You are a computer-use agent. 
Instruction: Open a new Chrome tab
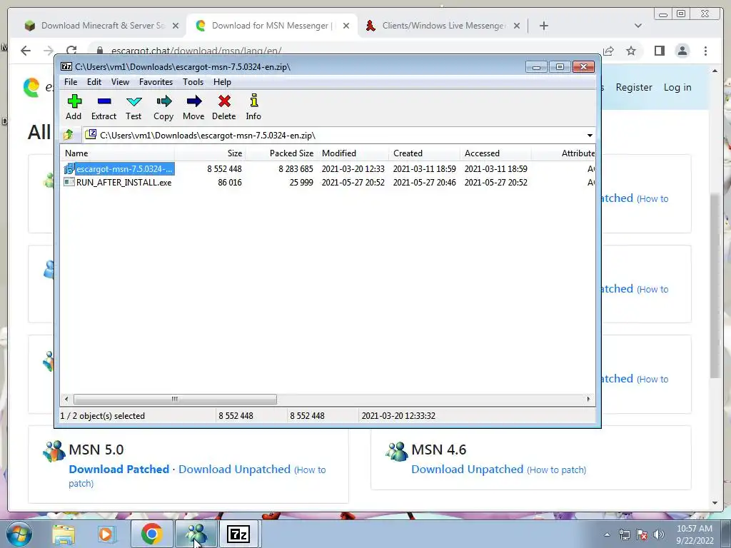[543, 26]
